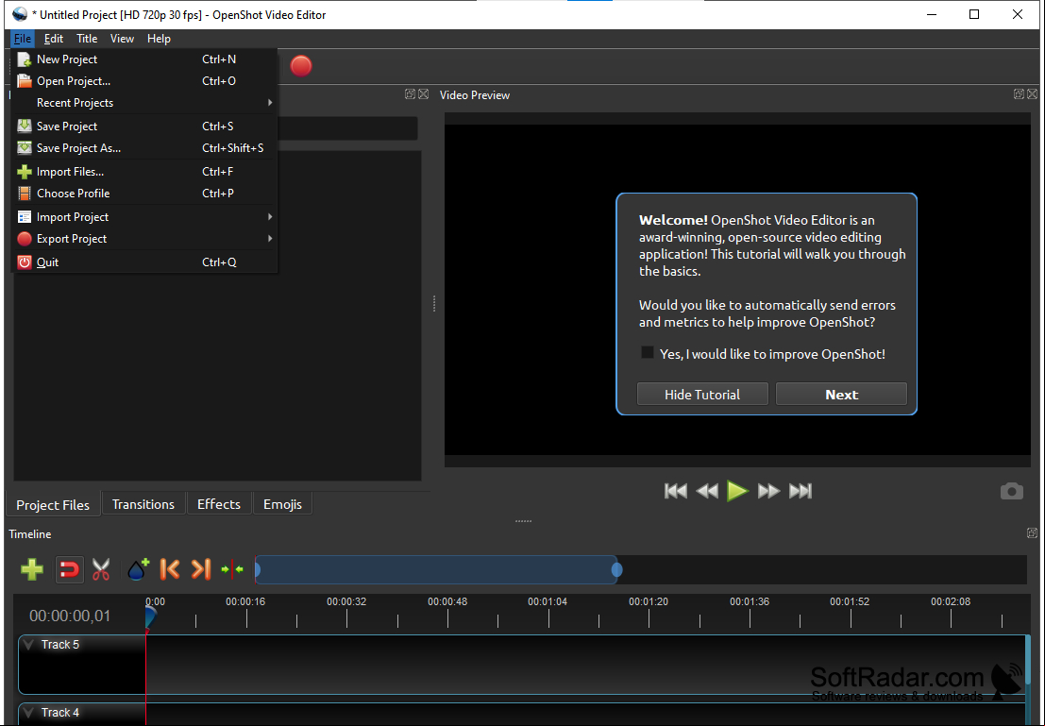This screenshot has width=1045, height=726.
Task: Click the Add Track green plus icon
Action: [x=32, y=569]
